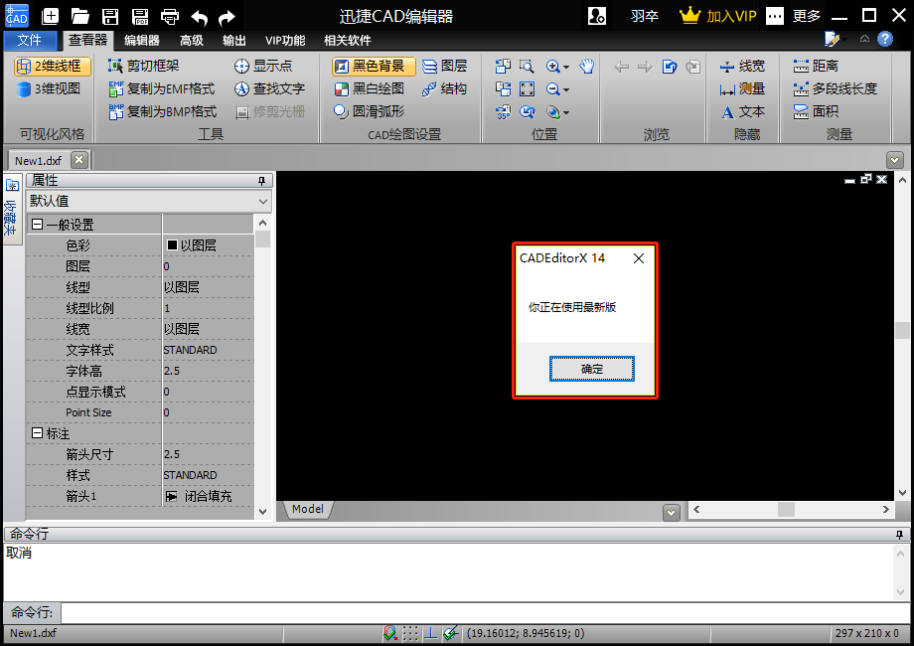Screen dimensions: 914x646
Task: Click the 多段线长度 polyline length button
Action: (x=835, y=88)
